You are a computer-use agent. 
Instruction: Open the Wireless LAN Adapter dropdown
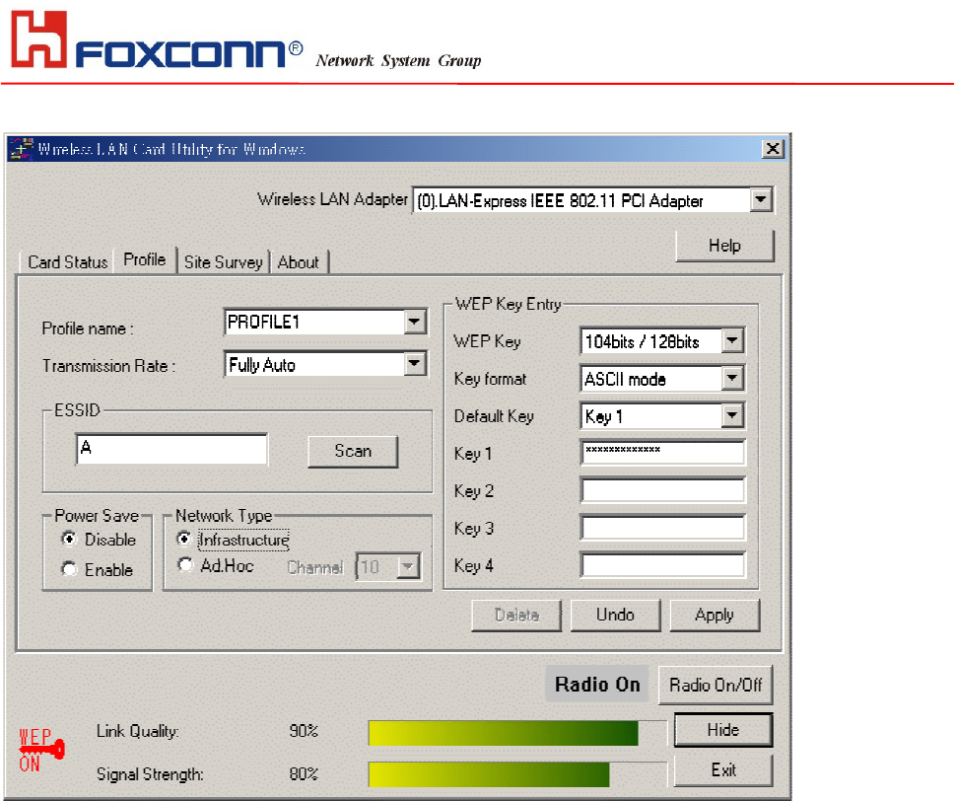(761, 199)
